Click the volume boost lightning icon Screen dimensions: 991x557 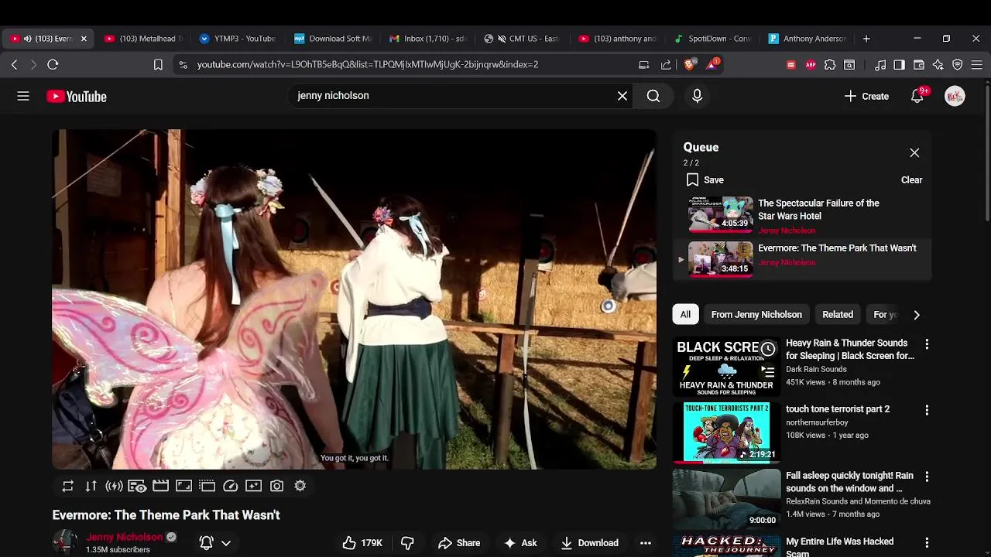[114, 486]
